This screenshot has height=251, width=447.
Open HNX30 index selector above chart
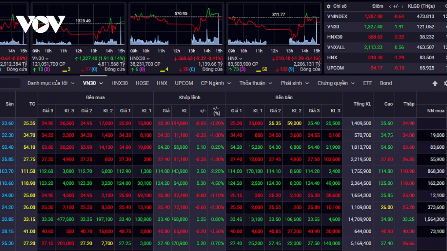pos(139,59)
